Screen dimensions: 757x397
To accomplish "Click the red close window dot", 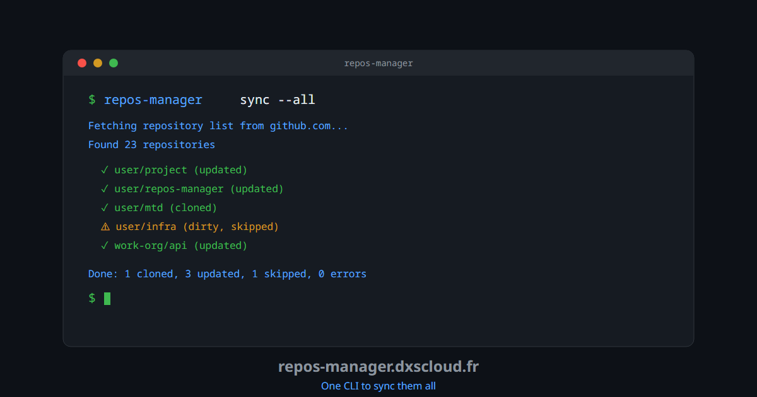I will pyautogui.click(x=82, y=63).
